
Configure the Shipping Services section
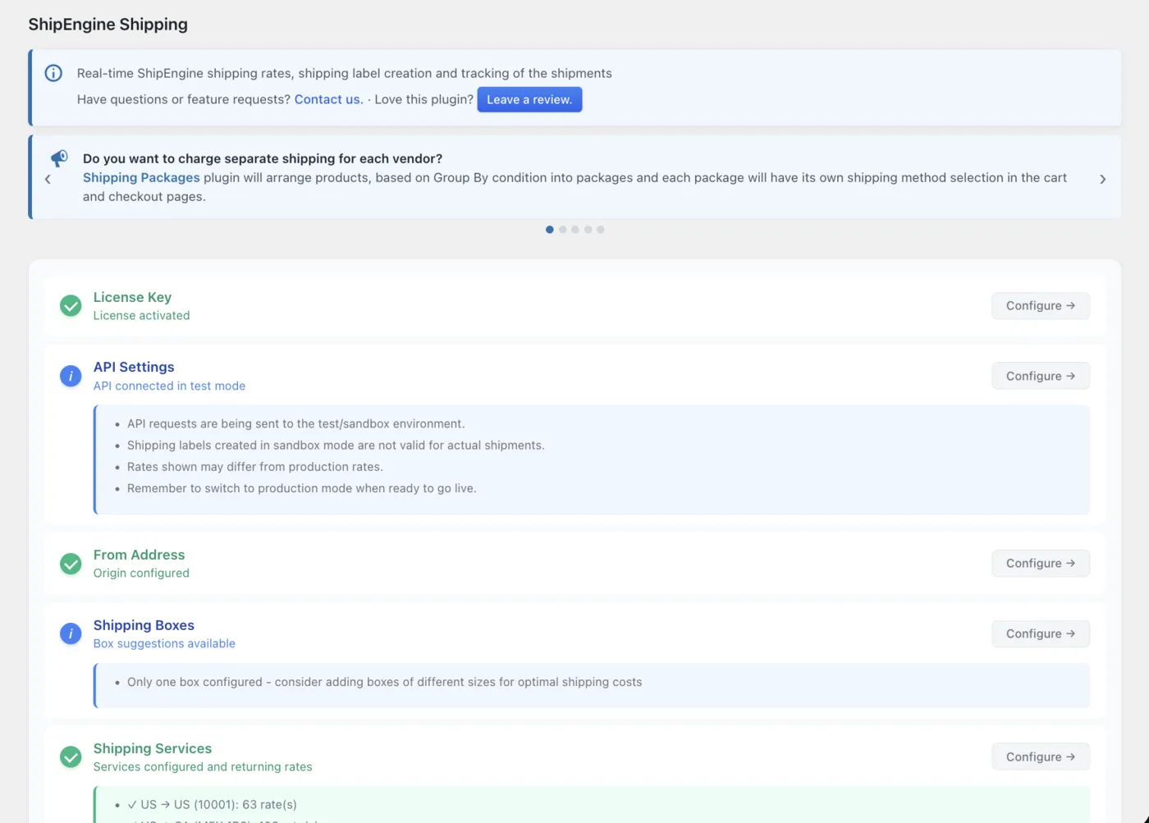(x=1041, y=757)
